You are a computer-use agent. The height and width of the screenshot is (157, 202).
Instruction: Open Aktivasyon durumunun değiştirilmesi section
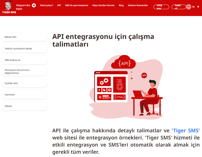click(24, 72)
